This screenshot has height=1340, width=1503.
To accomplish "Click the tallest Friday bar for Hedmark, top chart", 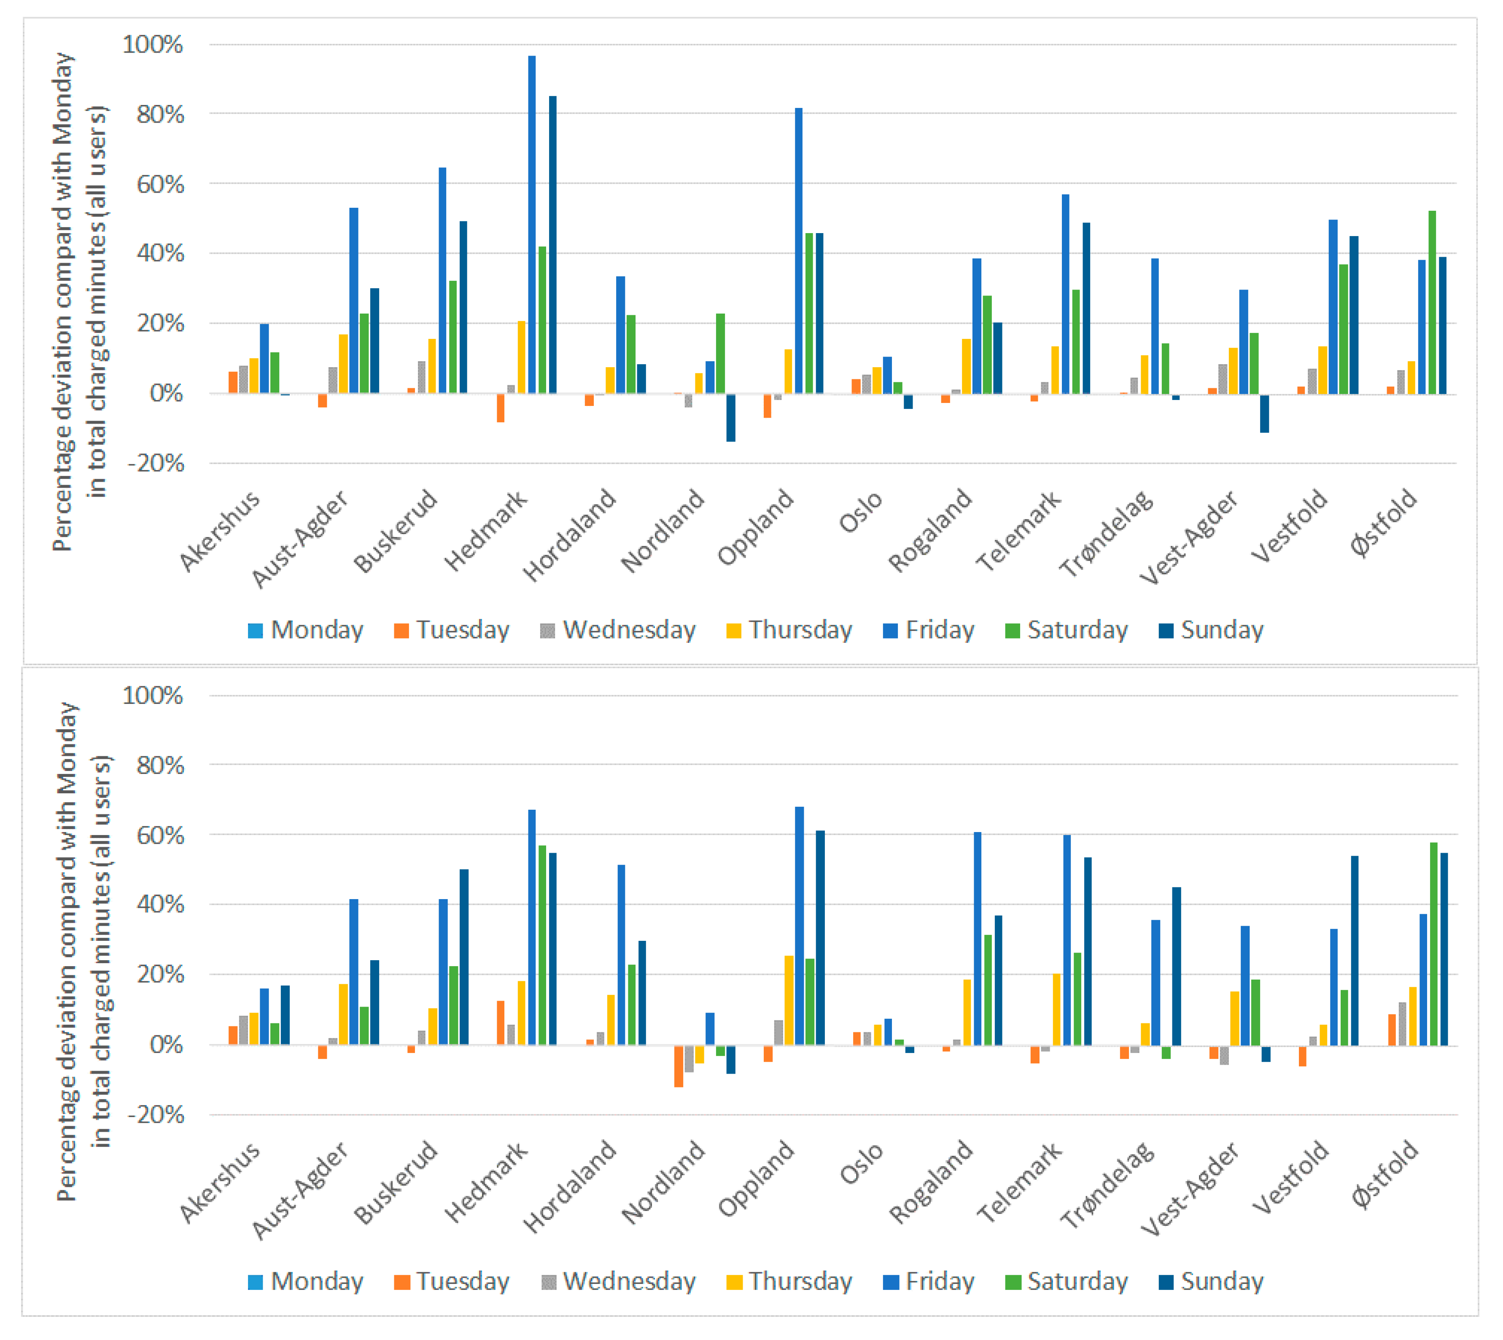I will click(532, 225).
